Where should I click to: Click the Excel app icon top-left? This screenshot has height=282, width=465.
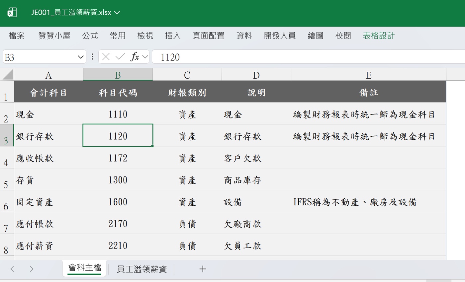[12, 12]
